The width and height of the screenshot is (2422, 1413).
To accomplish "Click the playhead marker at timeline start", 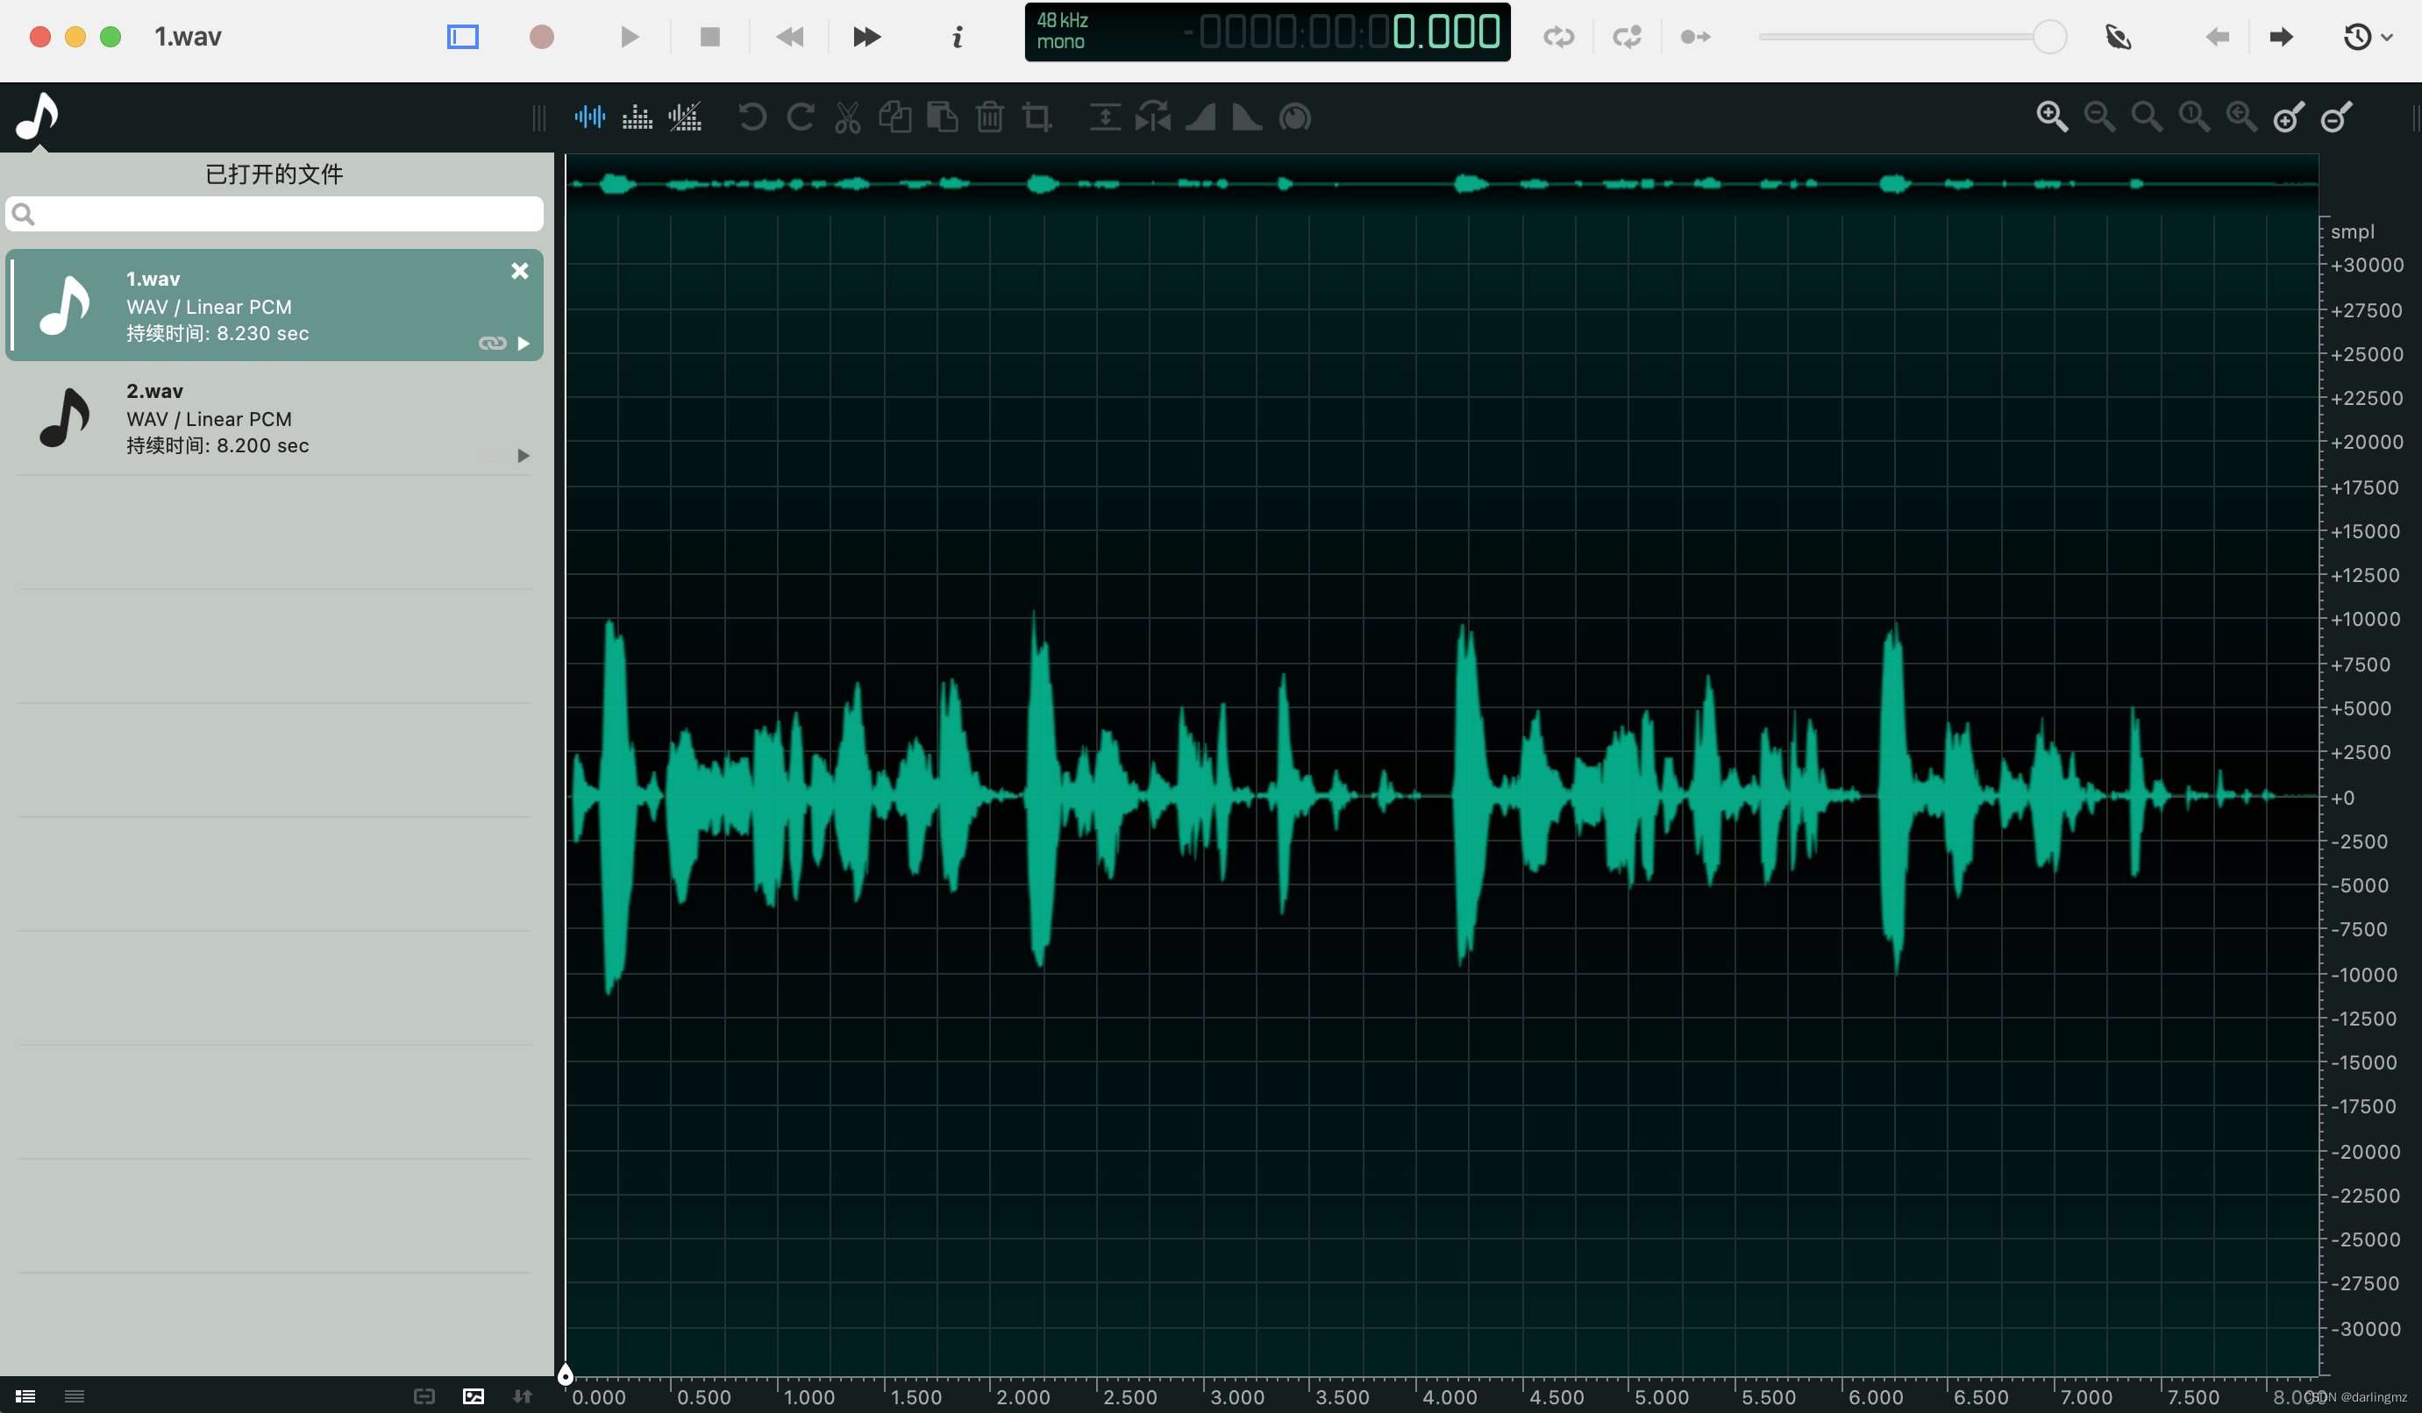I will pyautogui.click(x=566, y=1374).
